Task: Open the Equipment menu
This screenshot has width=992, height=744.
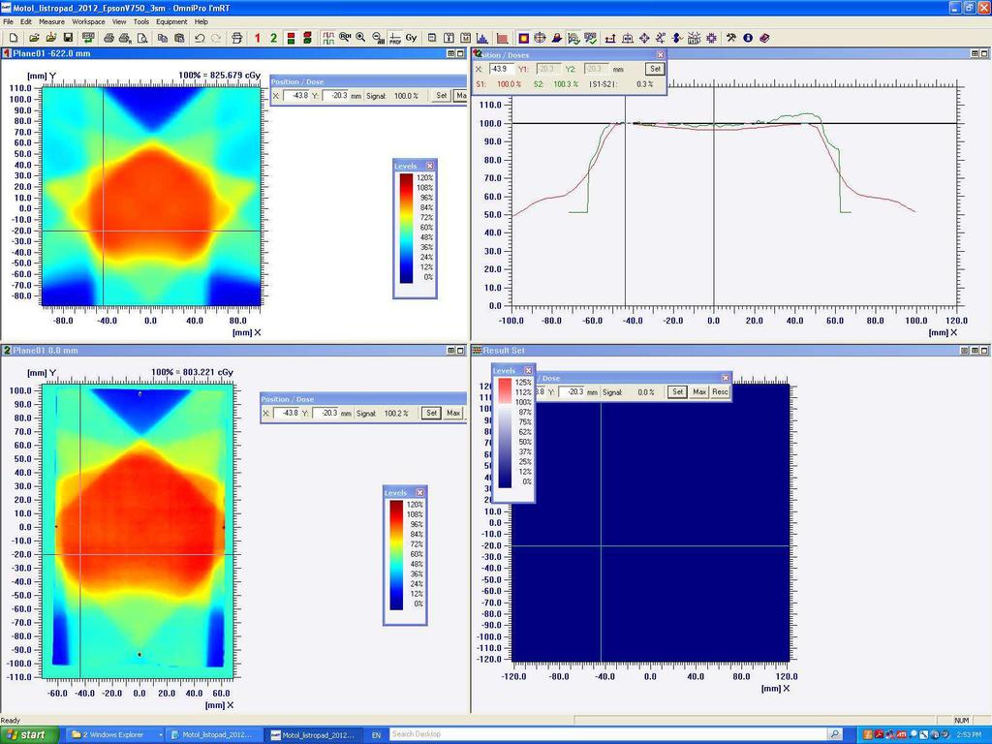Action: (171, 21)
